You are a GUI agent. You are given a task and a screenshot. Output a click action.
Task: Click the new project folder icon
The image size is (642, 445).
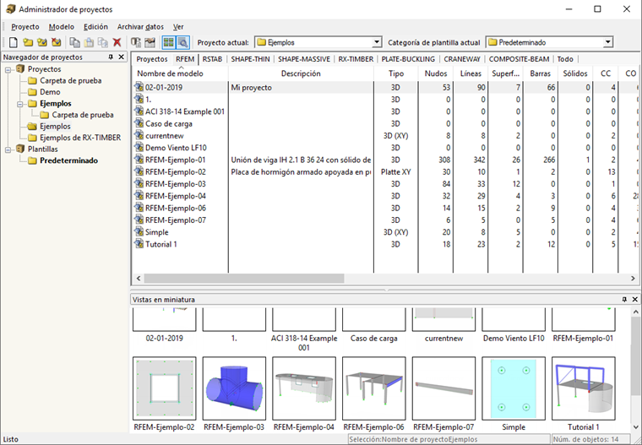[28, 42]
